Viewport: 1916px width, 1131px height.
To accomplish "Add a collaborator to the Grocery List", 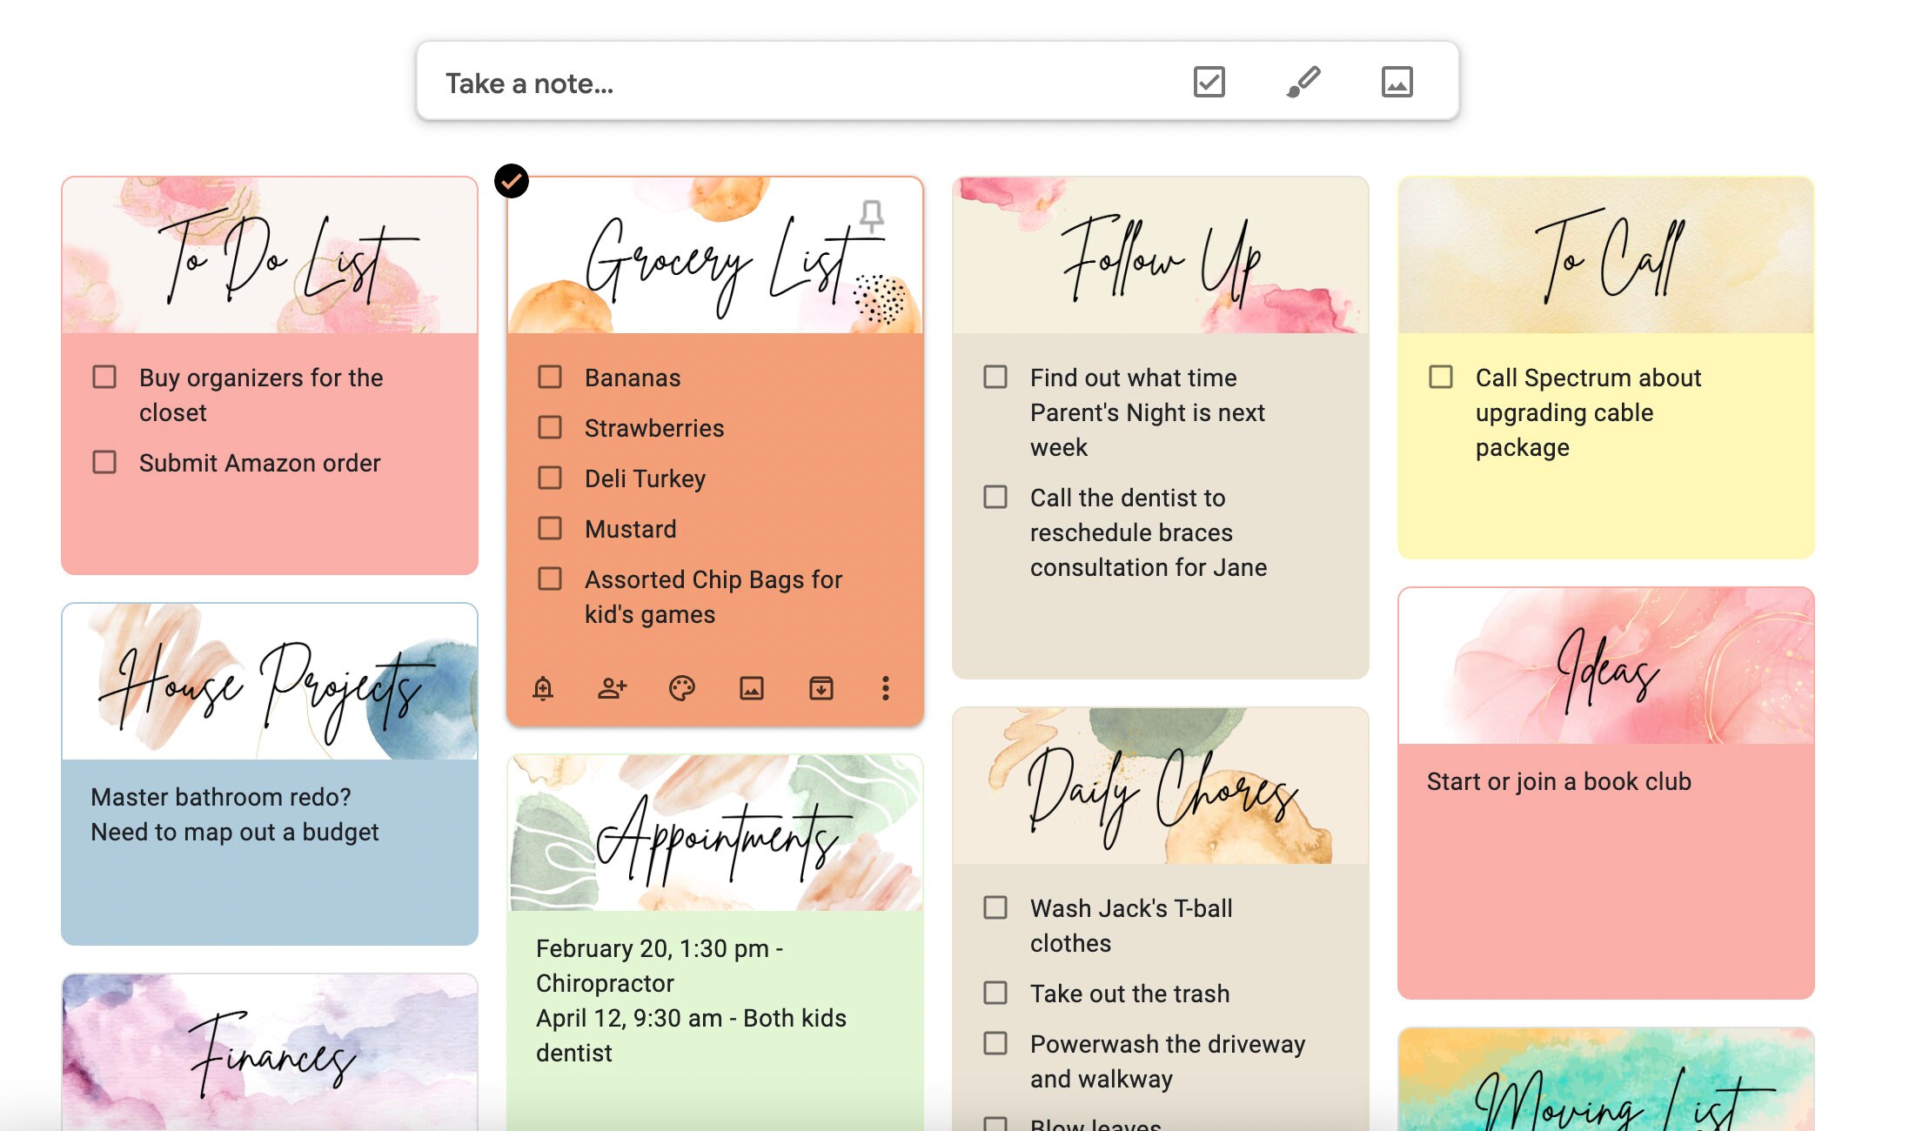I will 613,688.
